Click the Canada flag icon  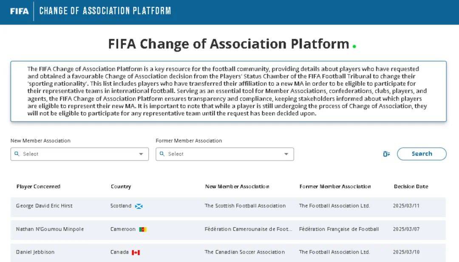tap(136, 252)
